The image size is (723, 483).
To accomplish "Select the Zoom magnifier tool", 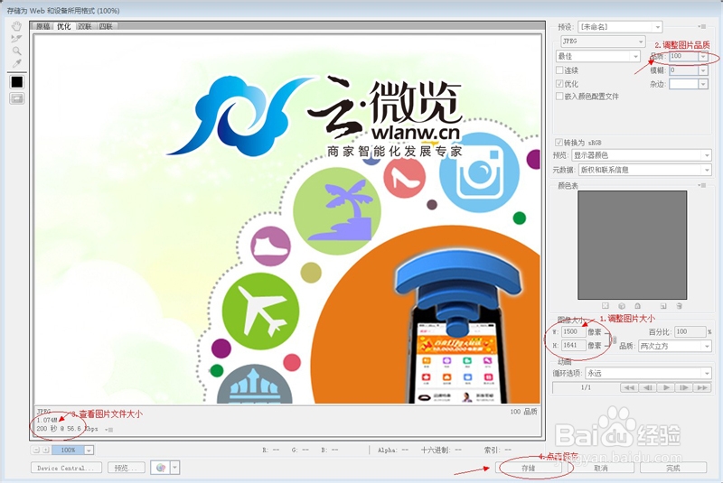I will point(16,51).
